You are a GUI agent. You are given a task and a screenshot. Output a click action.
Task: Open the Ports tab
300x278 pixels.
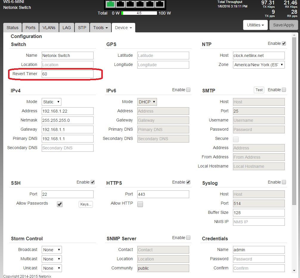coord(30,28)
